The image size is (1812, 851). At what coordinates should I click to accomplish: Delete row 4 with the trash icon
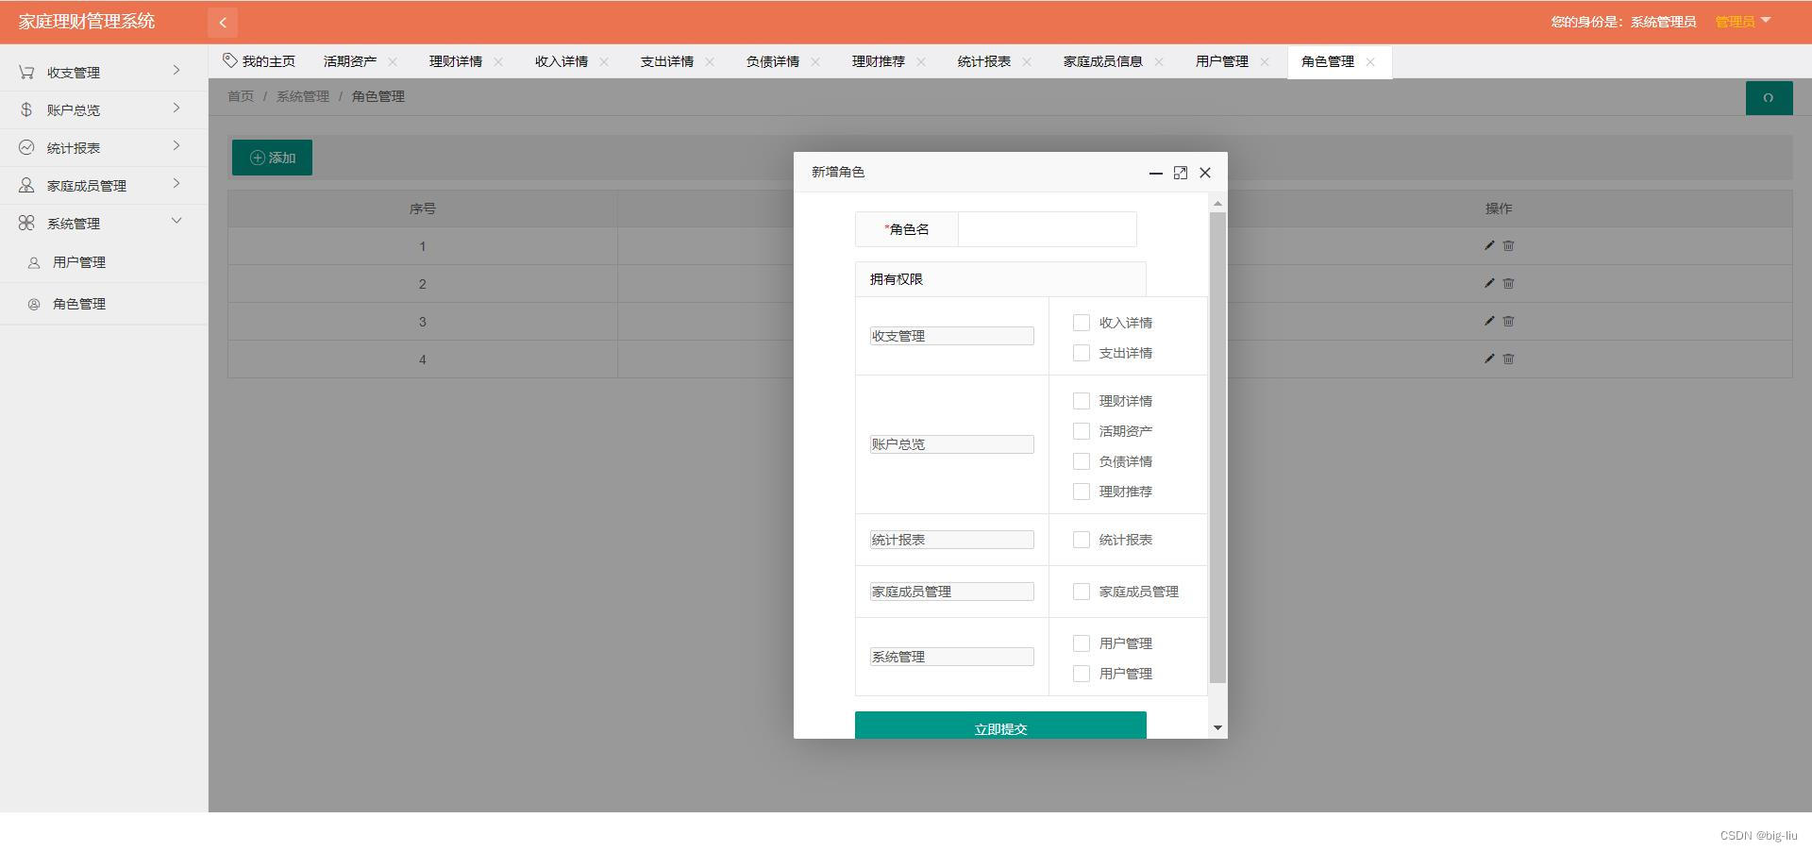pyautogui.click(x=1508, y=359)
